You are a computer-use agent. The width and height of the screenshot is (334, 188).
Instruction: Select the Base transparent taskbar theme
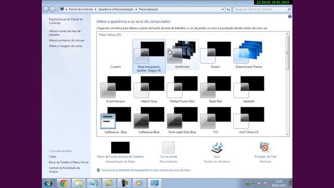tap(149, 56)
